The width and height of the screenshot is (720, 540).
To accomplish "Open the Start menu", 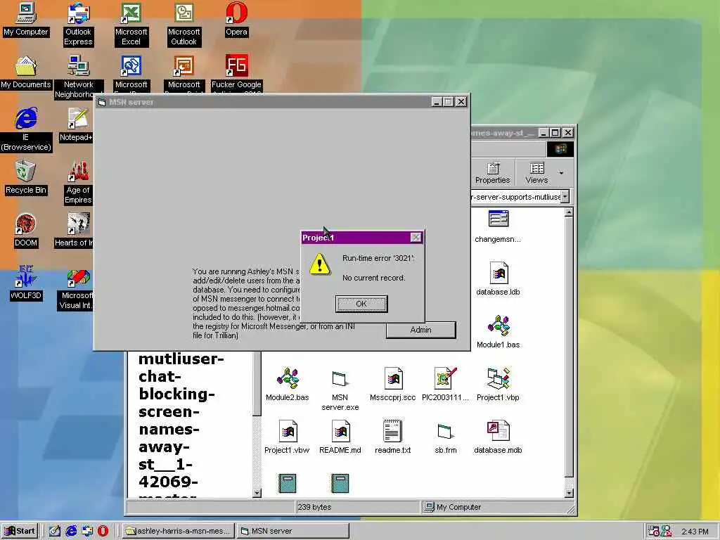I will 19,531.
